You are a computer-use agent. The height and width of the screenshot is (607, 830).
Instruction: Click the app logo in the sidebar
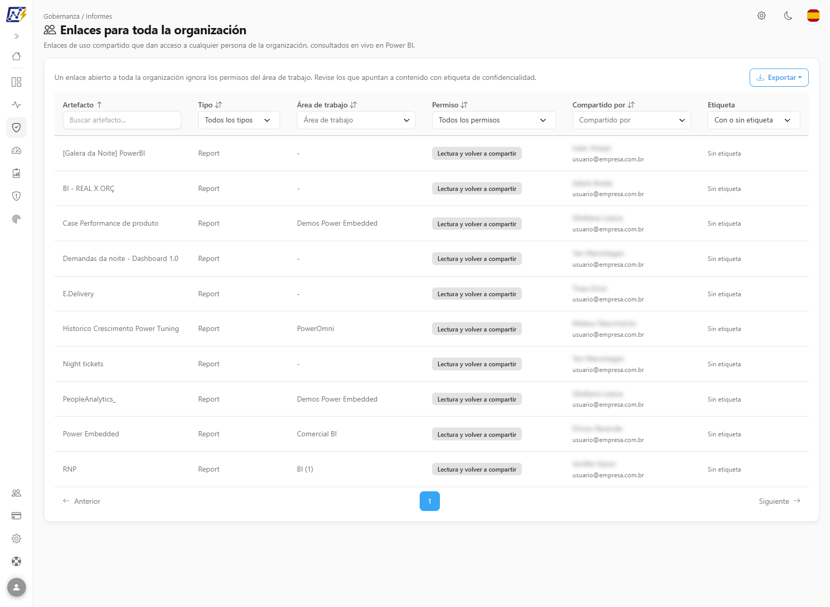[x=16, y=15]
